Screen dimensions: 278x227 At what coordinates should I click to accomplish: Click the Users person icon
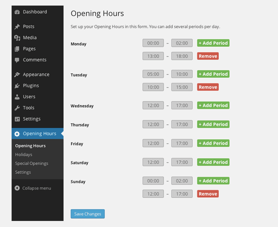pyautogui.click(x=17, y=97)
